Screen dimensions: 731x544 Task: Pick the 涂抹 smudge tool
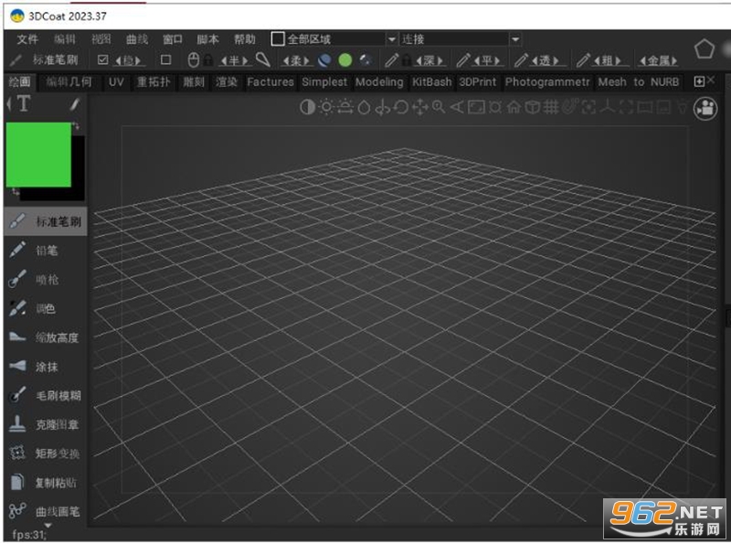45,367
